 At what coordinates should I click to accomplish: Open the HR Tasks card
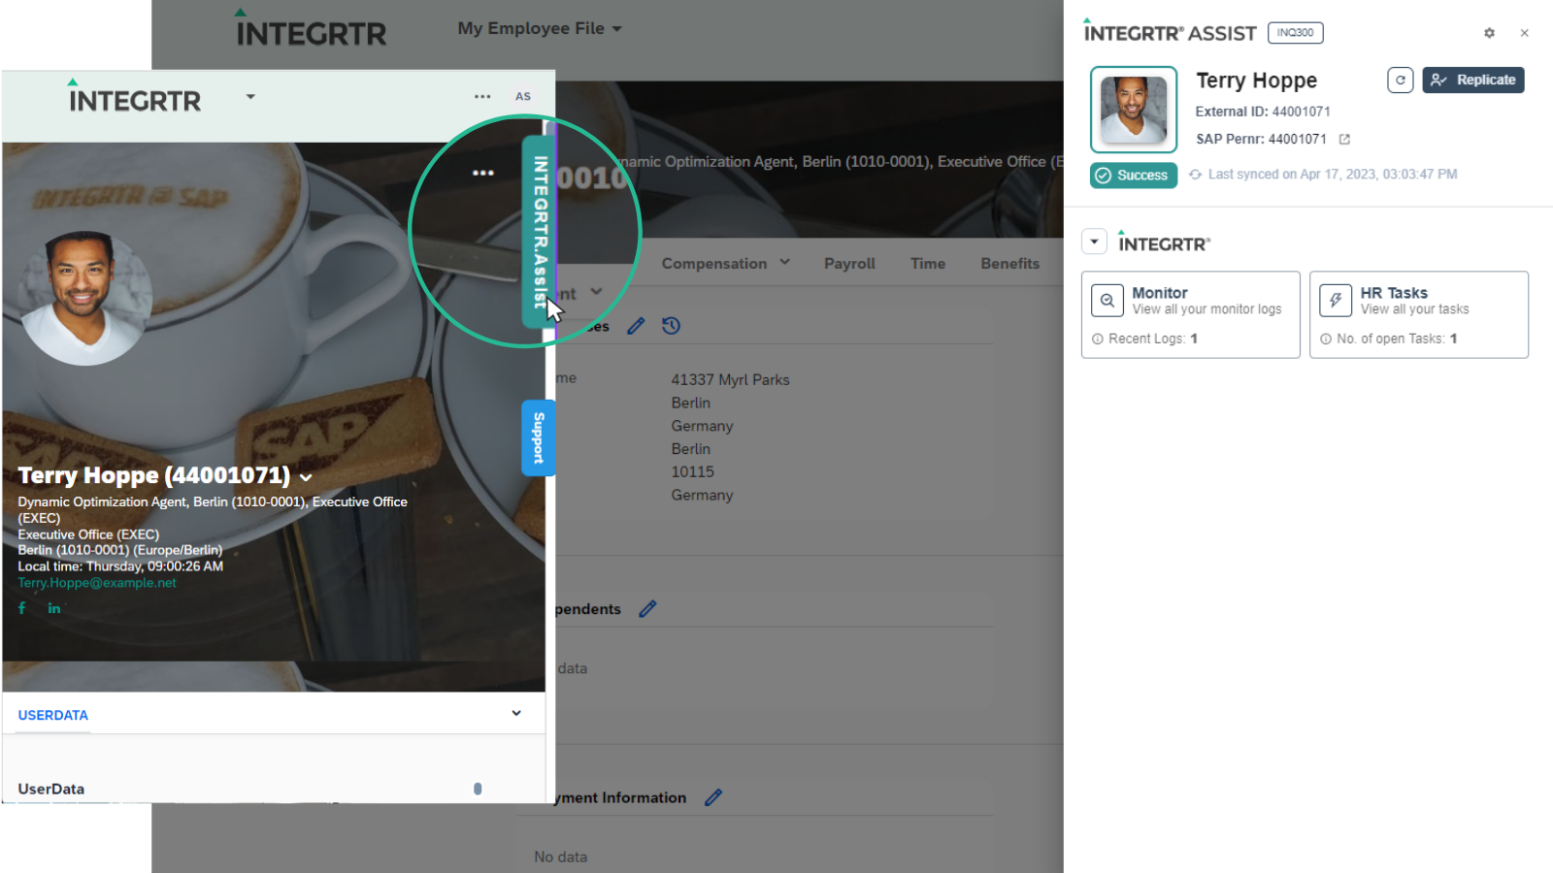[1419, 314]
